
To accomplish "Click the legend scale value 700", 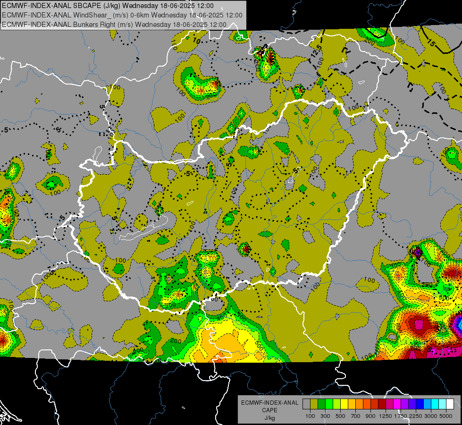I will point(355,416).
